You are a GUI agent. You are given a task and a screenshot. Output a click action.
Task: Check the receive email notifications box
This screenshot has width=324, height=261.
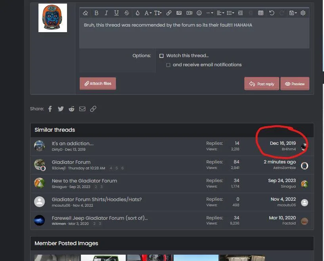pos(168,65)
